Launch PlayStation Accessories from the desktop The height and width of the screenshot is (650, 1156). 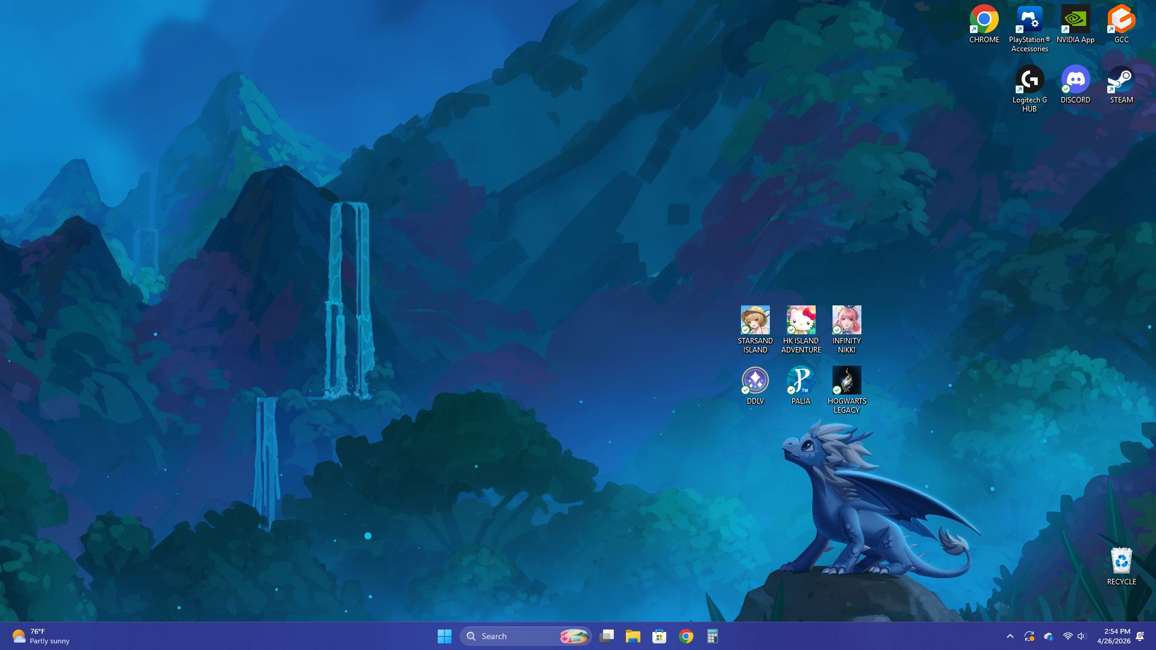coord(1029,29)
